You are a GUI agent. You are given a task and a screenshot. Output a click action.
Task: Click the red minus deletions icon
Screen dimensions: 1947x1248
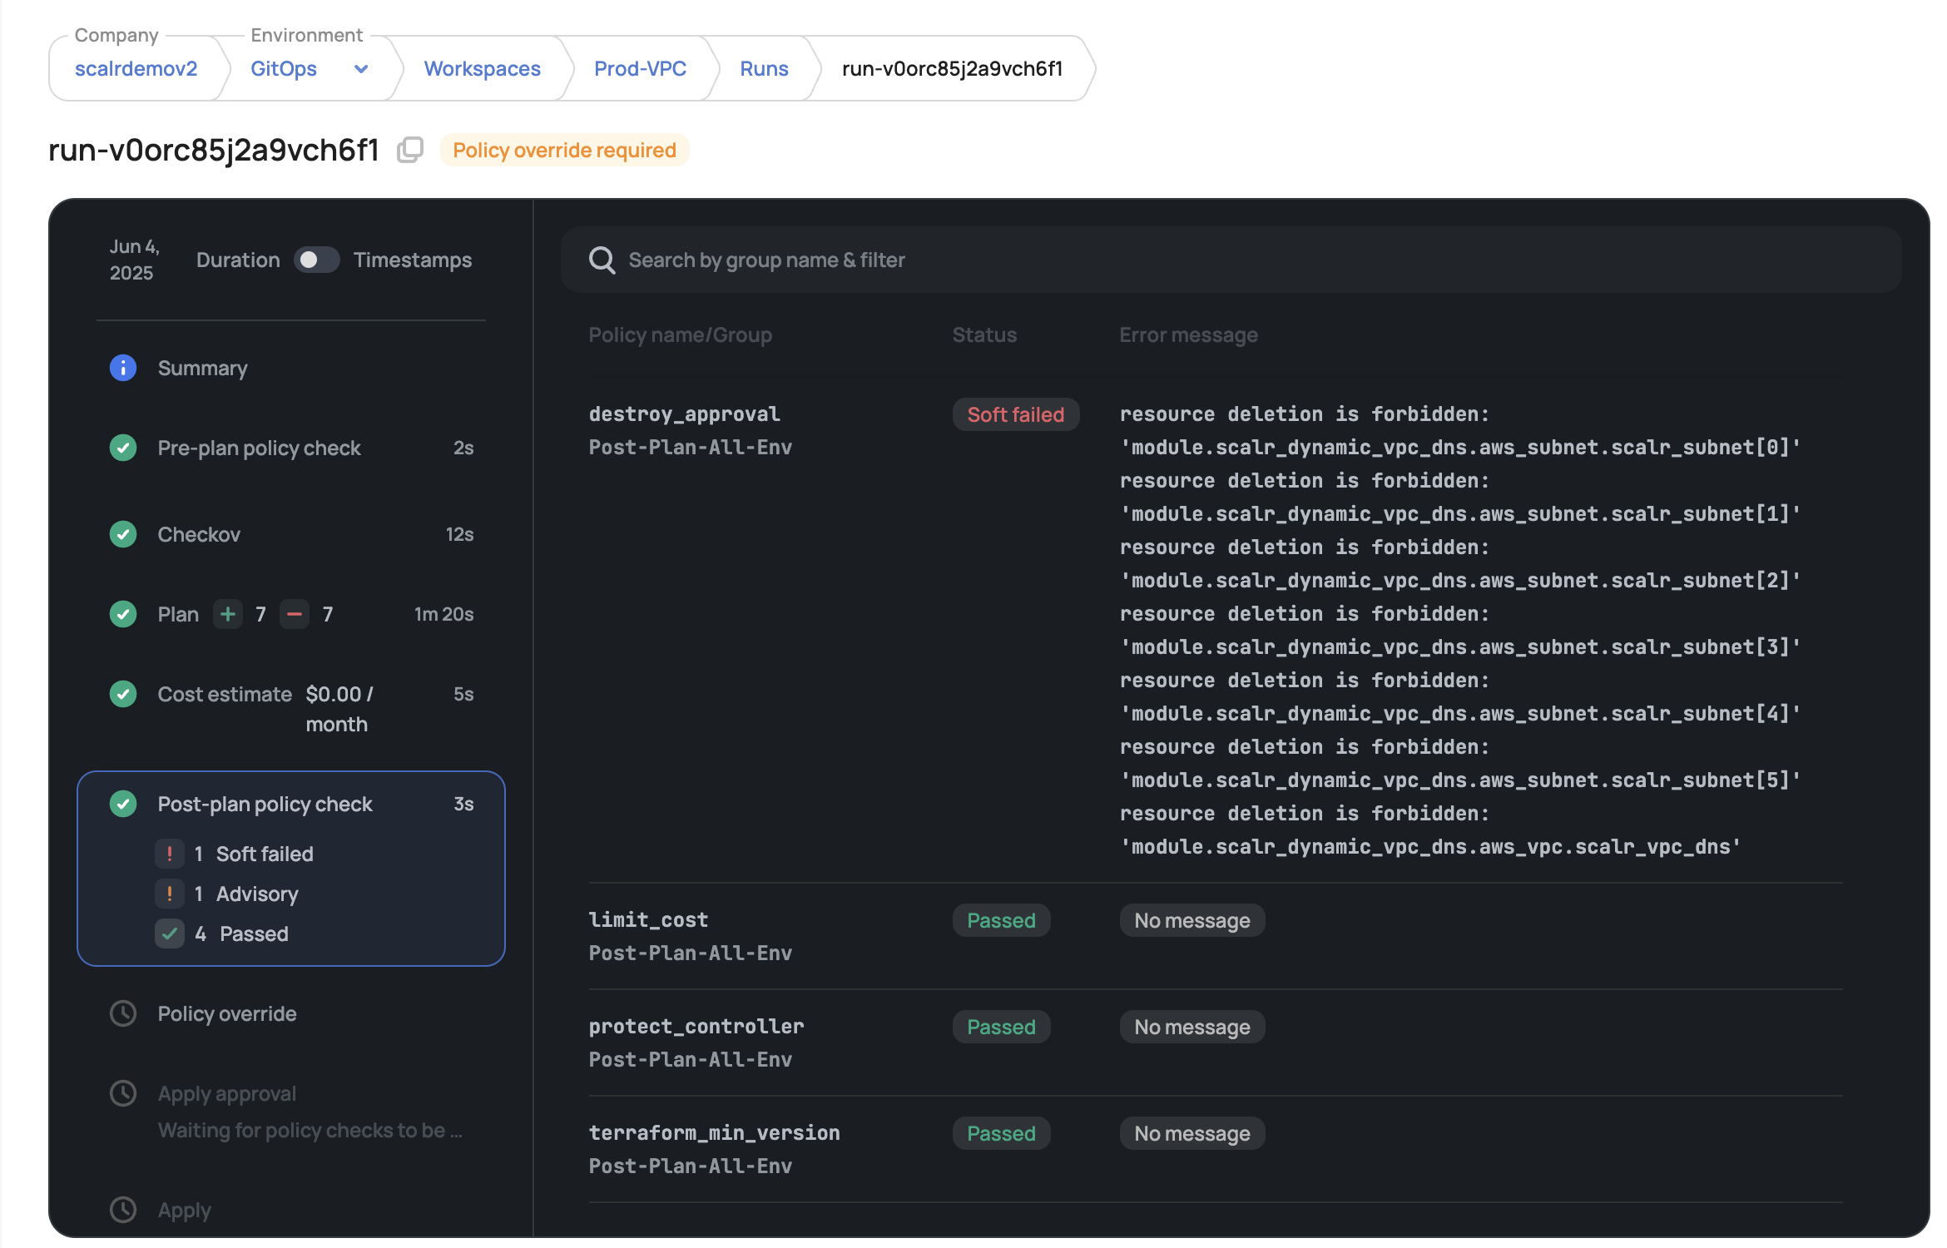(295, 614)
